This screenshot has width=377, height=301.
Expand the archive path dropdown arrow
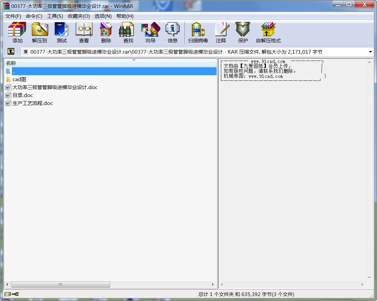tap(370, 52)
